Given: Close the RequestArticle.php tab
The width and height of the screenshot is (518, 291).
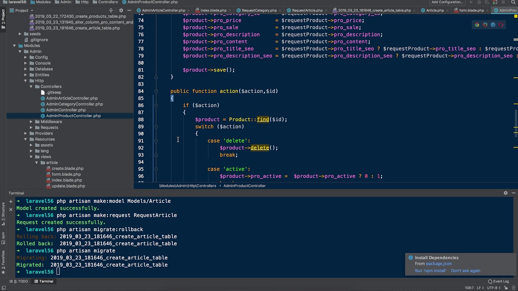Looking at the screenshot, I should [326, 11].
